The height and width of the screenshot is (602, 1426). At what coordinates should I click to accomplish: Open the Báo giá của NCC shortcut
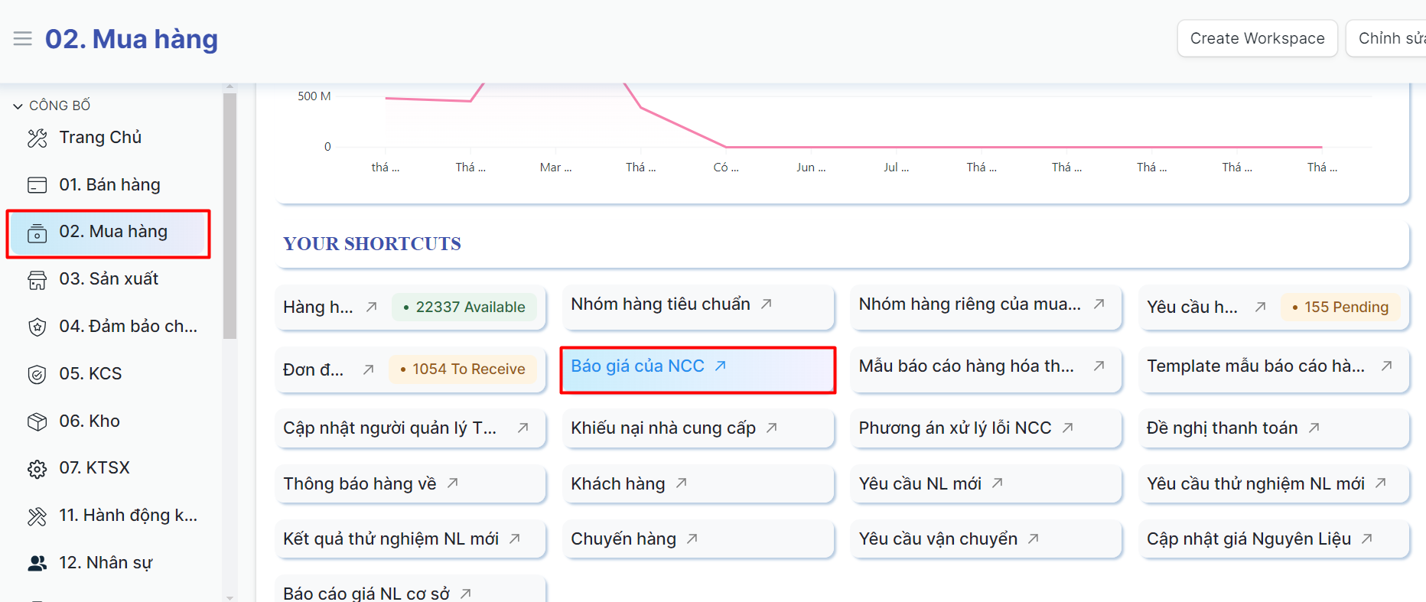[637, 366]
